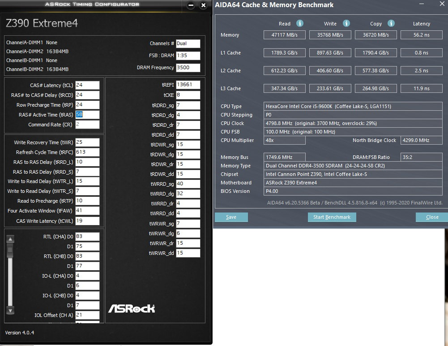Click the tWRRD_sg value field
The image size is (448, 346).
pyautogui.click(x=188, y=184)
